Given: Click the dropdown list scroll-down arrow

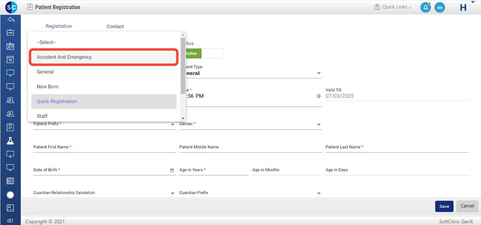Looking at the screenshot, I should click(x=183, y=118).
